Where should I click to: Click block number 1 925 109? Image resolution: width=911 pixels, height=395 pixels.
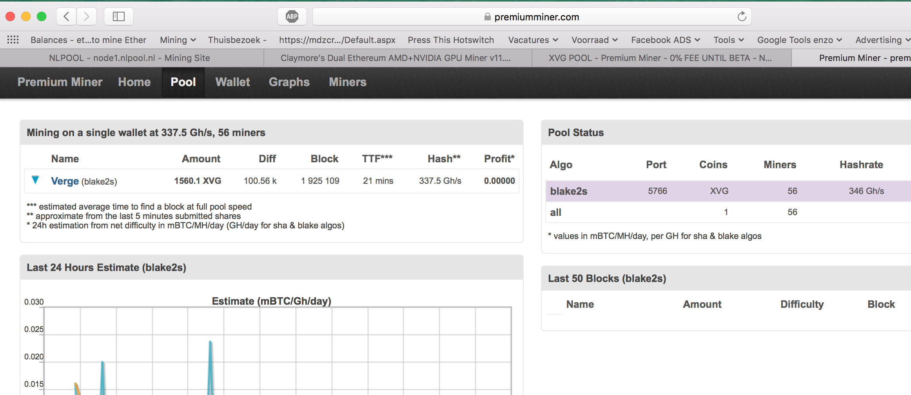(x=320, y=181)
